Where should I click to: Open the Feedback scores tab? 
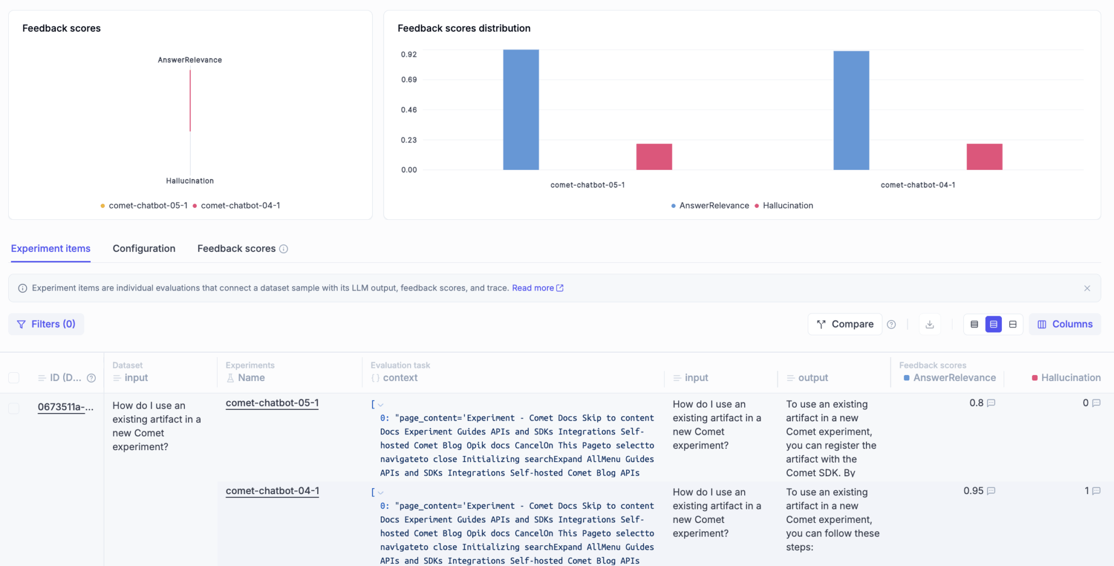pos(236,249)
